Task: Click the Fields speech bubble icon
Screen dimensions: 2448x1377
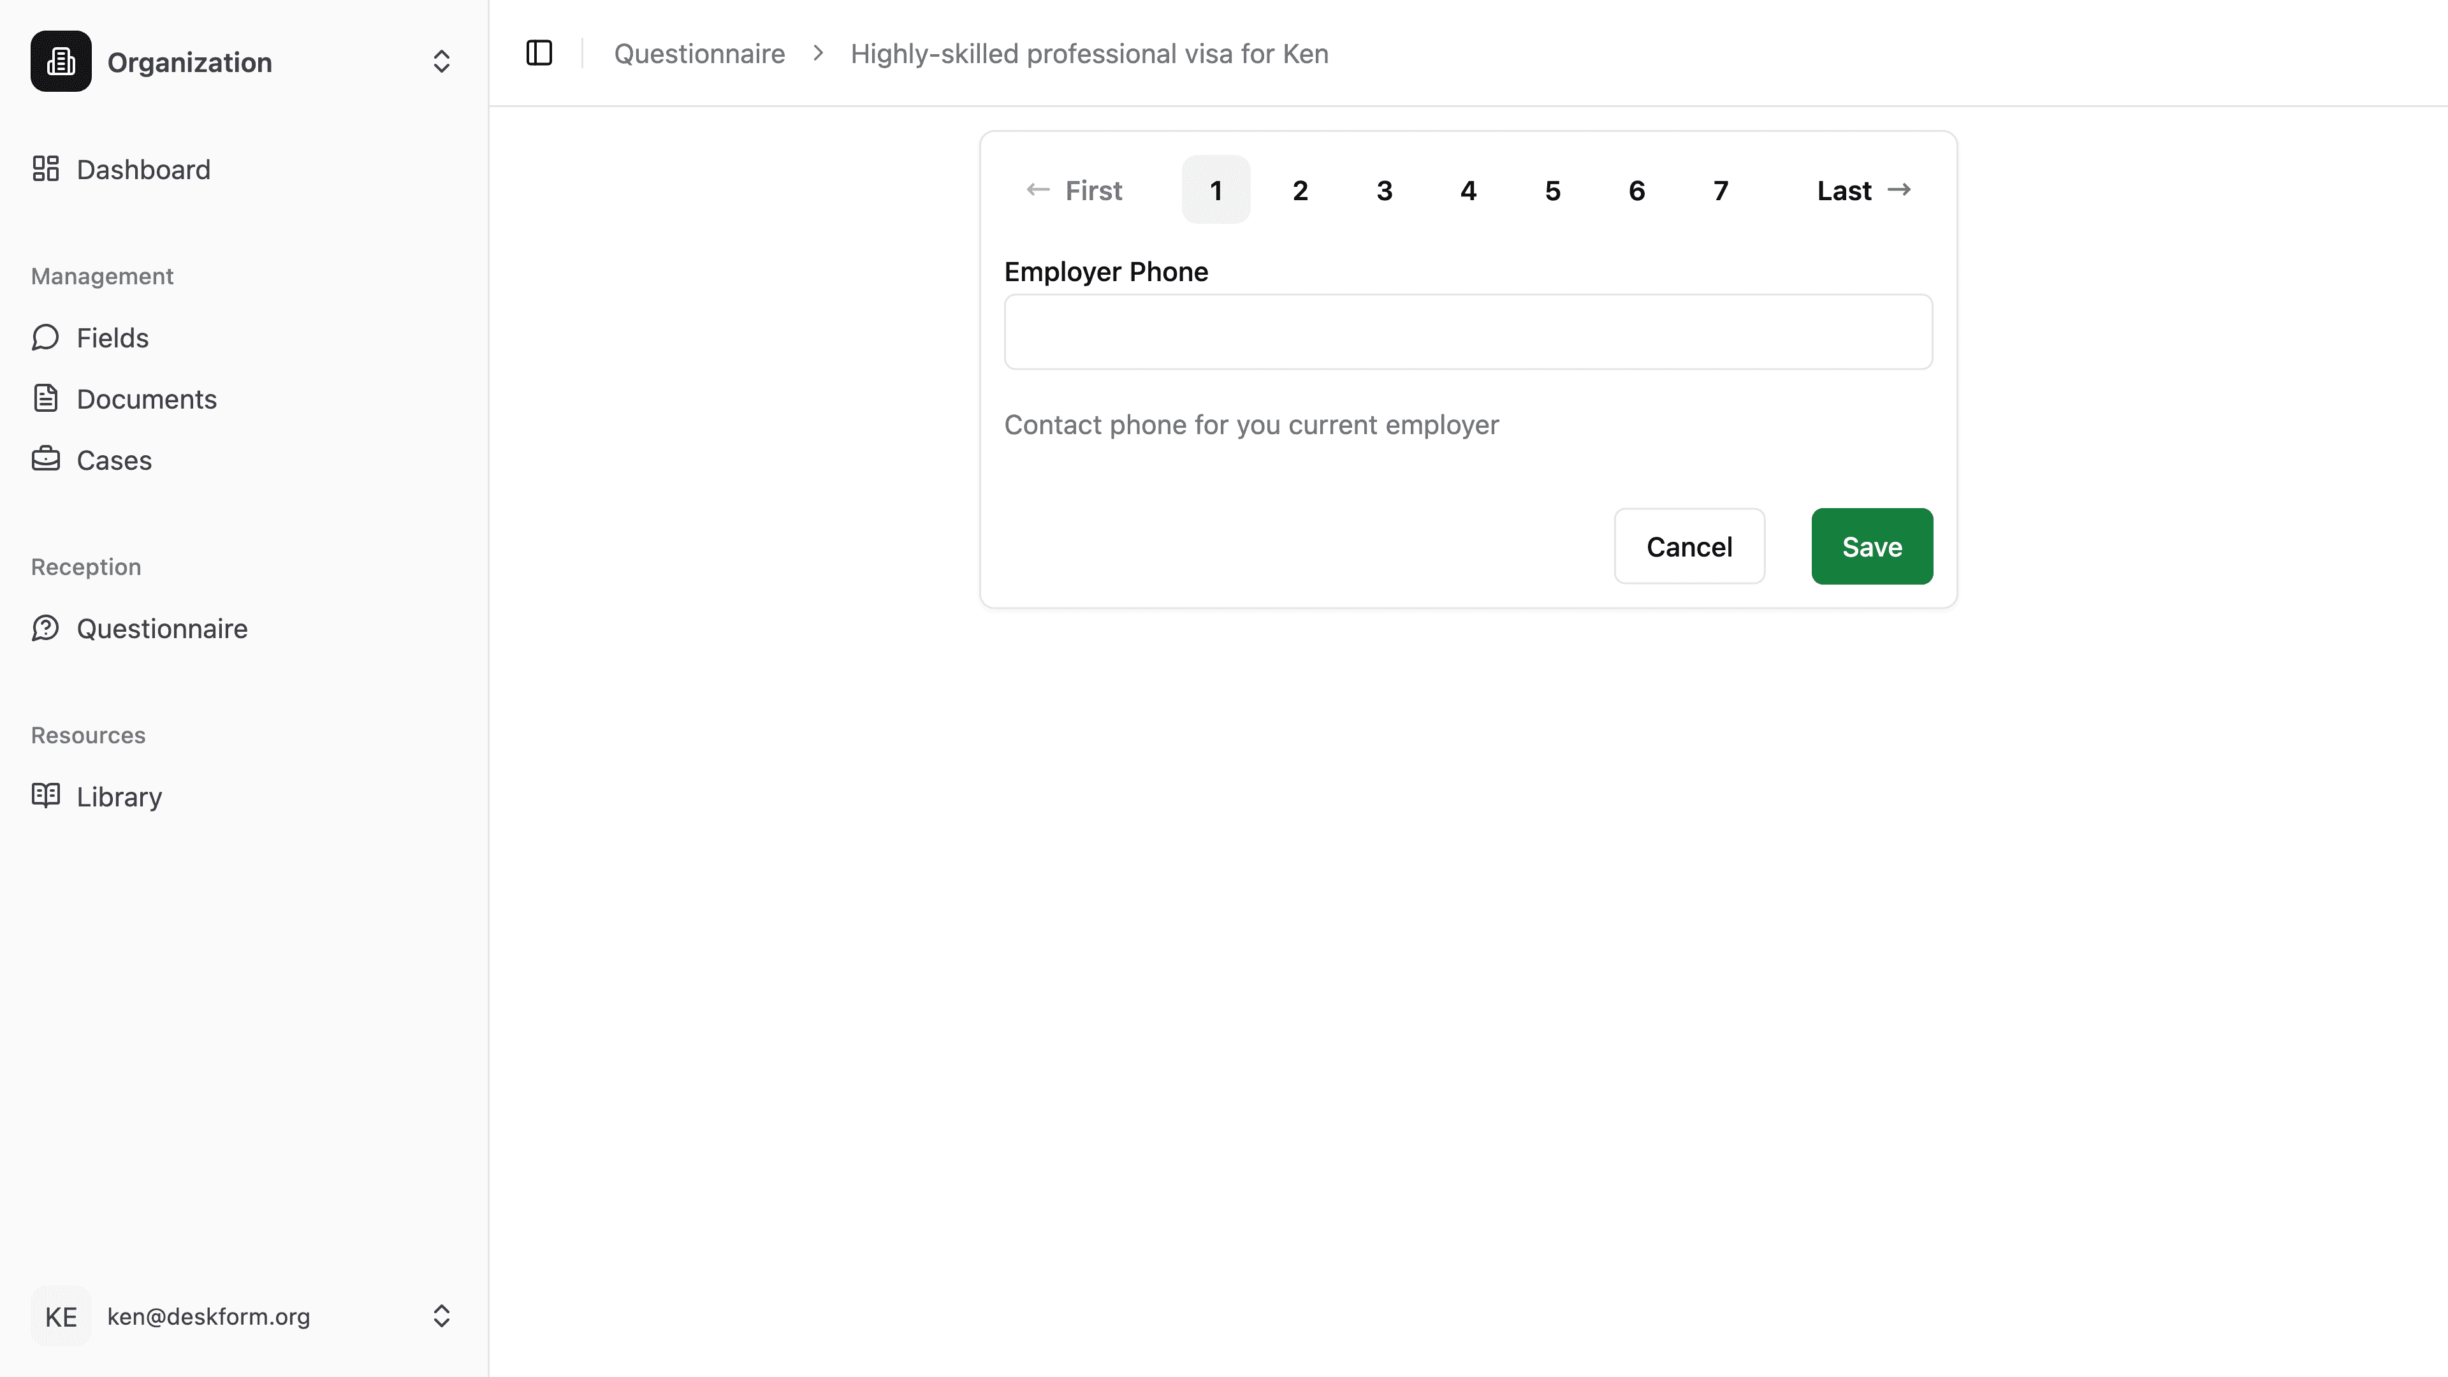Action: [47, 337]
